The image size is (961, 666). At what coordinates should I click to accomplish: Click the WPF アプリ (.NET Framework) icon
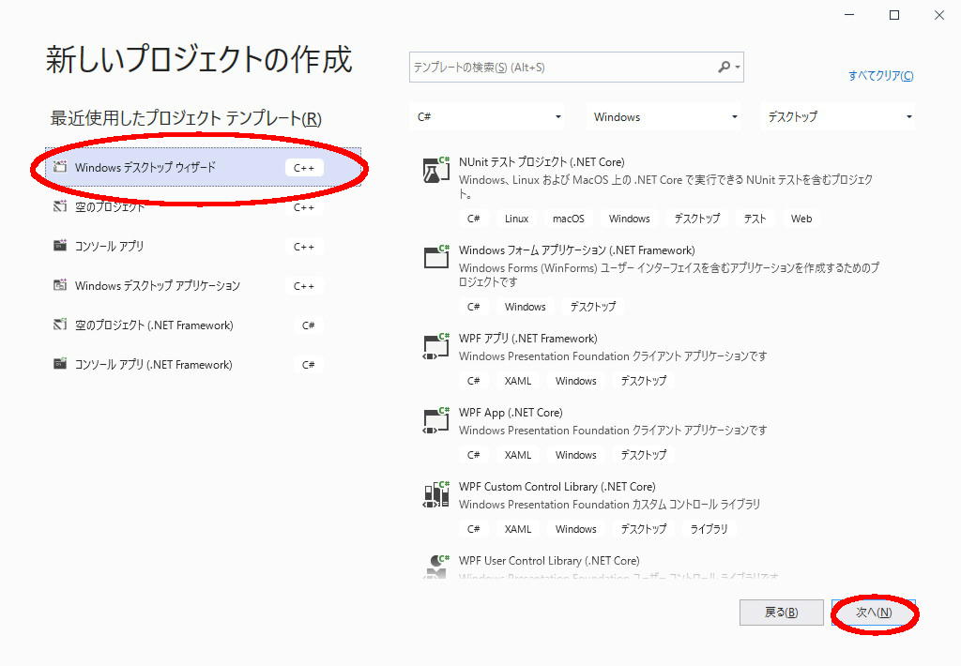(x=435, y=346)
